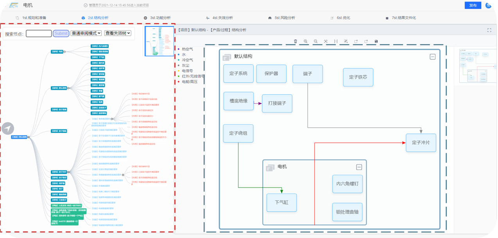Click the fit-to-center icon in diagram toolbar
This screenshot has height=238, width=498.
(x=326, y=41)
